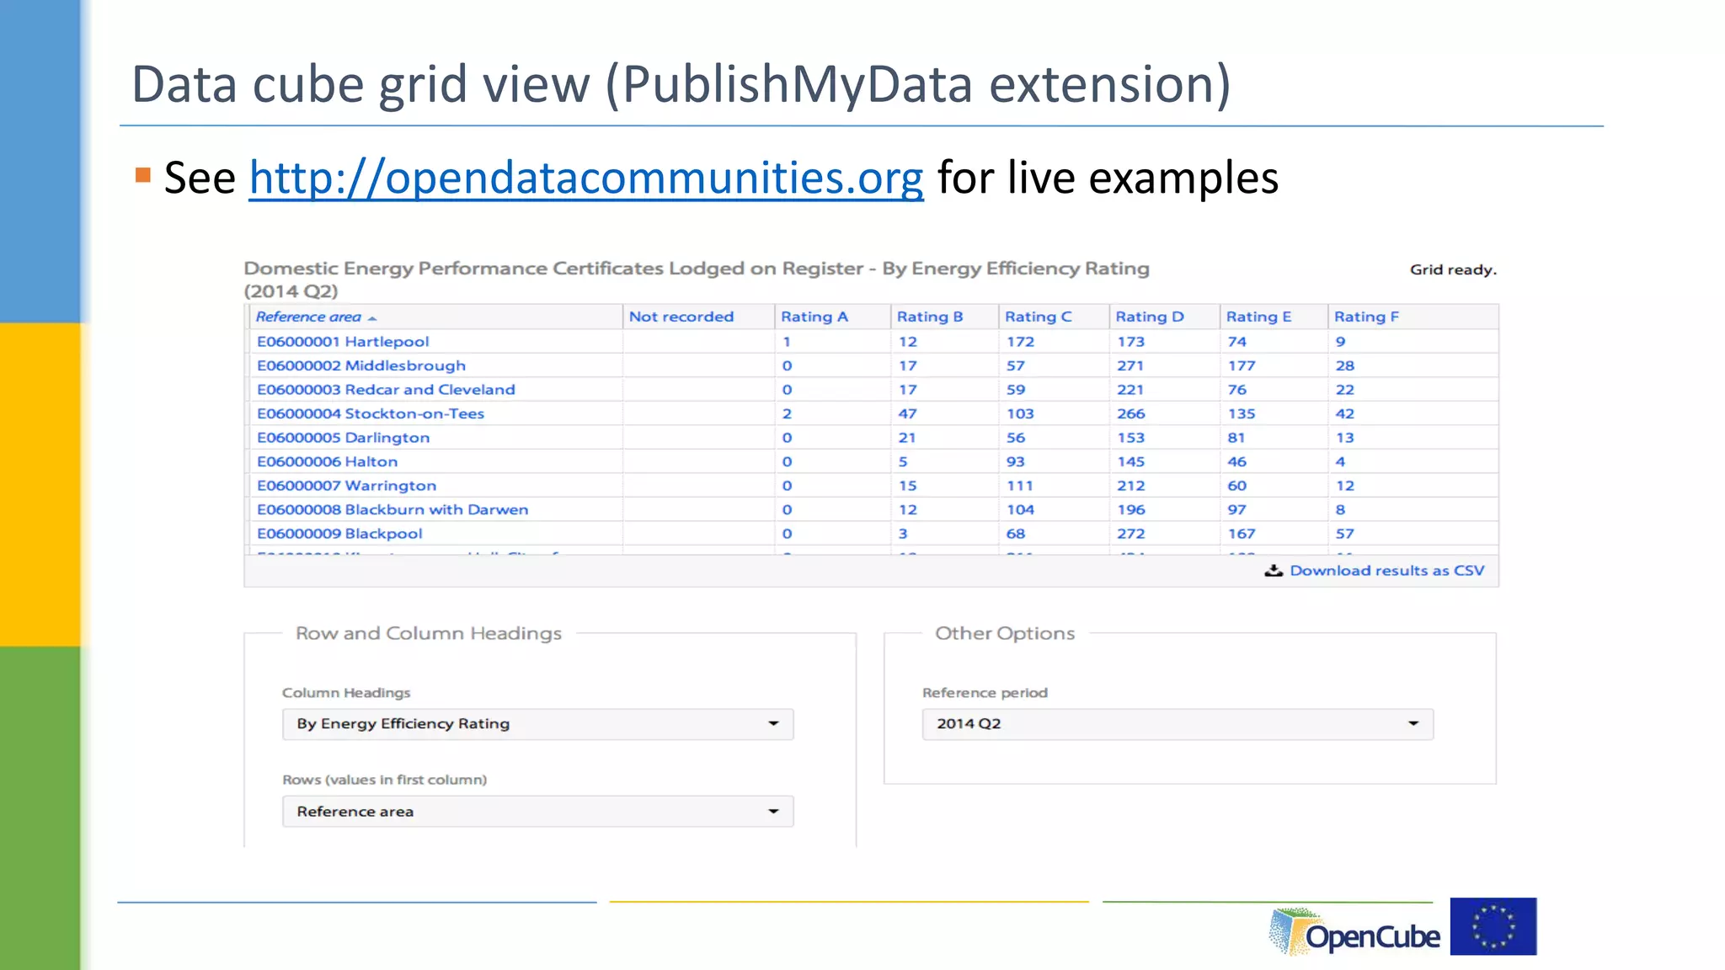Sort by Reference area column header
The image size is (1725, 970).
[x=308, y=317]
